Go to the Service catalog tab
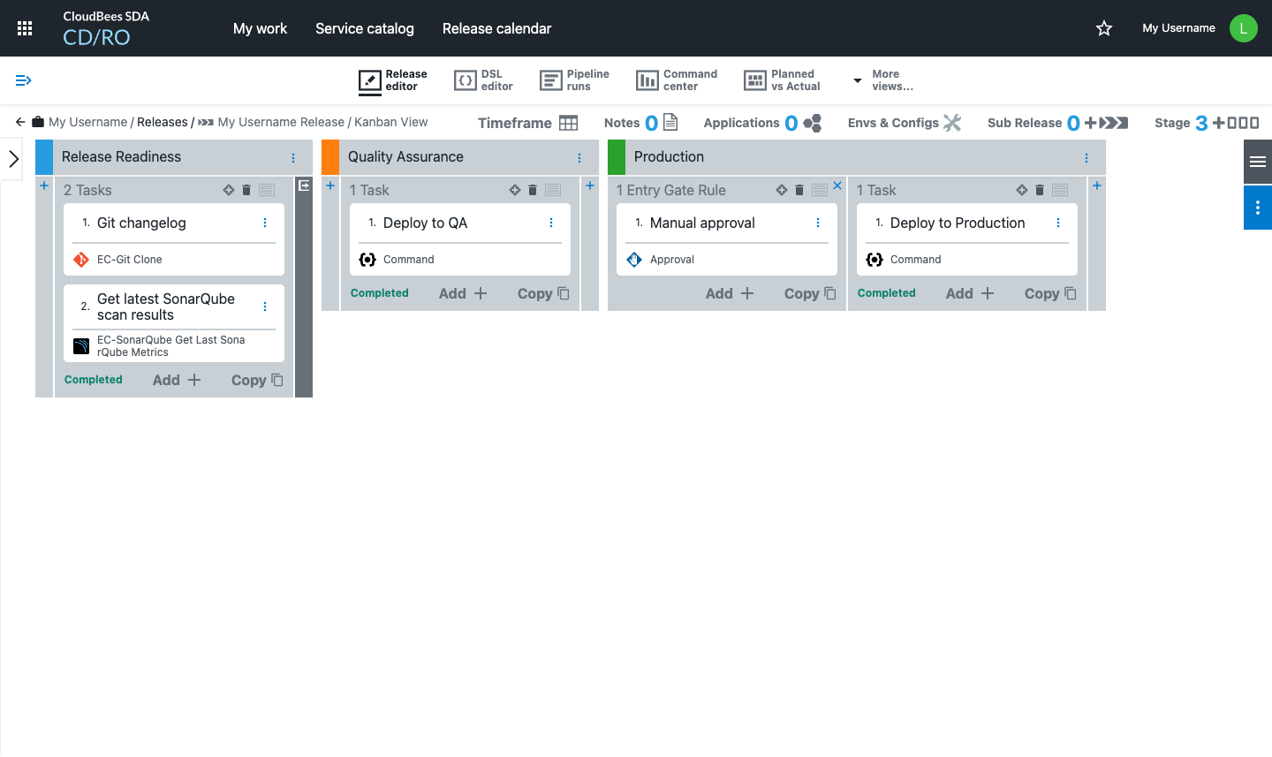This screenshot has width=1272, height=757. [364, 28]
